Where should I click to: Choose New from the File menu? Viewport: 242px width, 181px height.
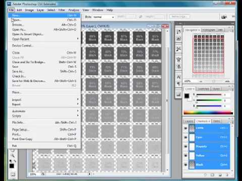tap(44, 16)
